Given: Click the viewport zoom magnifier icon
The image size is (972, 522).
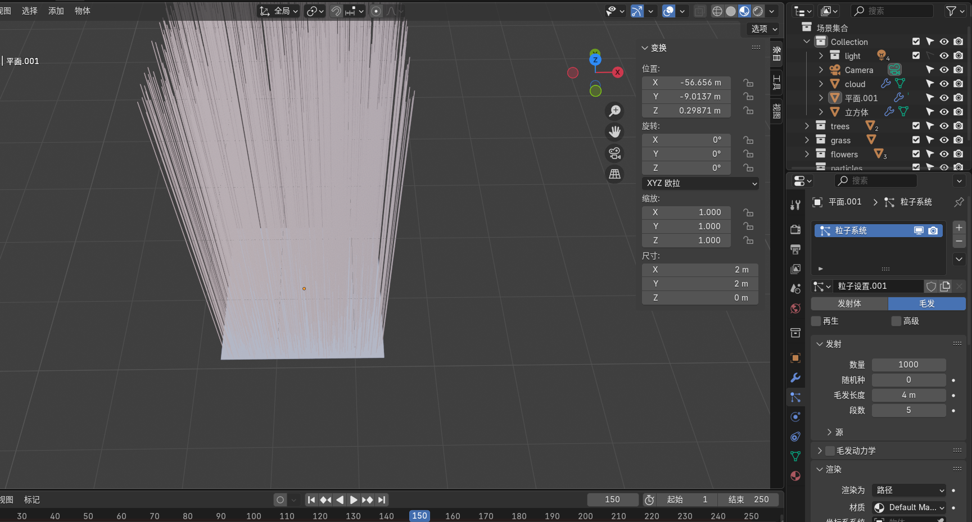Looking at the screenshot, I should [615, 111].
